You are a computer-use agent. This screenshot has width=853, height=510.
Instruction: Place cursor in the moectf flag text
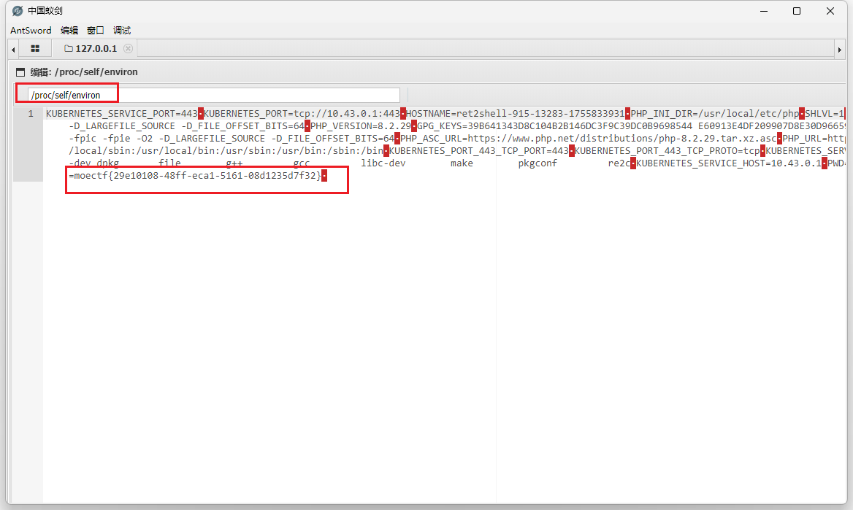tap(197, 176)
